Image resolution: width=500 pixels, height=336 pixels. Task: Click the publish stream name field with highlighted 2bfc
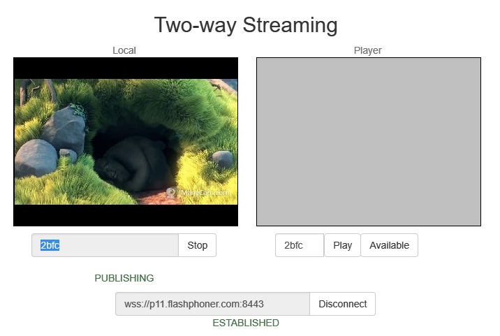coord(105,245)
